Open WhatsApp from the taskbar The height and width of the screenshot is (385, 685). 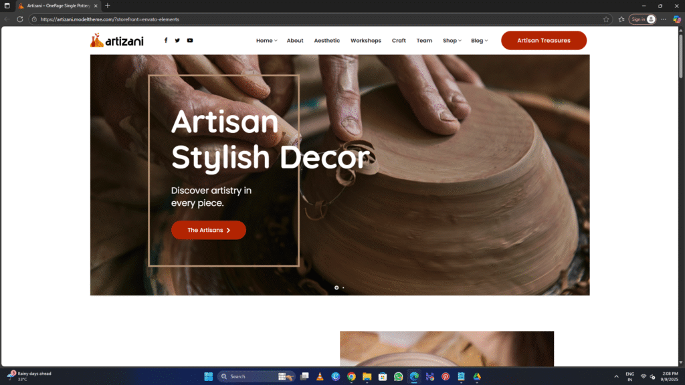click(x=399, y=376)
